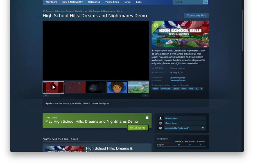Open Adventure Games breadcrumb
Screen dimensions: 253x165
[x=64, y=11]
